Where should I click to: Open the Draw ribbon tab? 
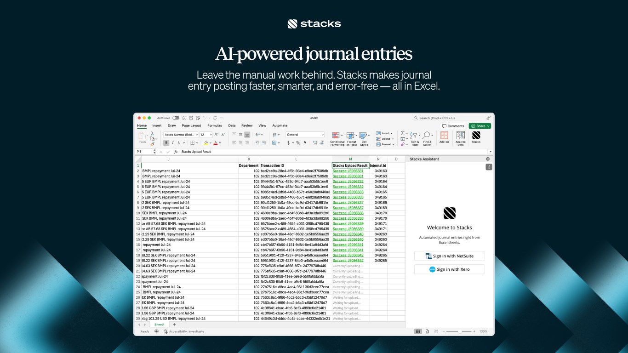171,125
